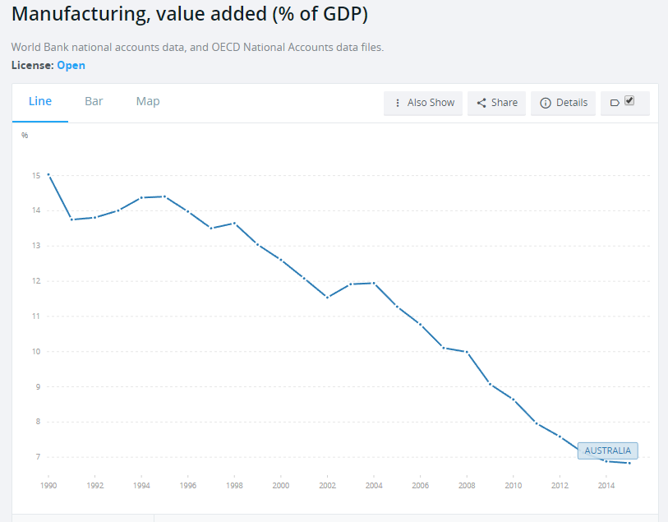The height and width of the screenshot is (522, 668).
Task: Click the share icon in the Share button
Action: pyautogui.click(x=481, y=103)
